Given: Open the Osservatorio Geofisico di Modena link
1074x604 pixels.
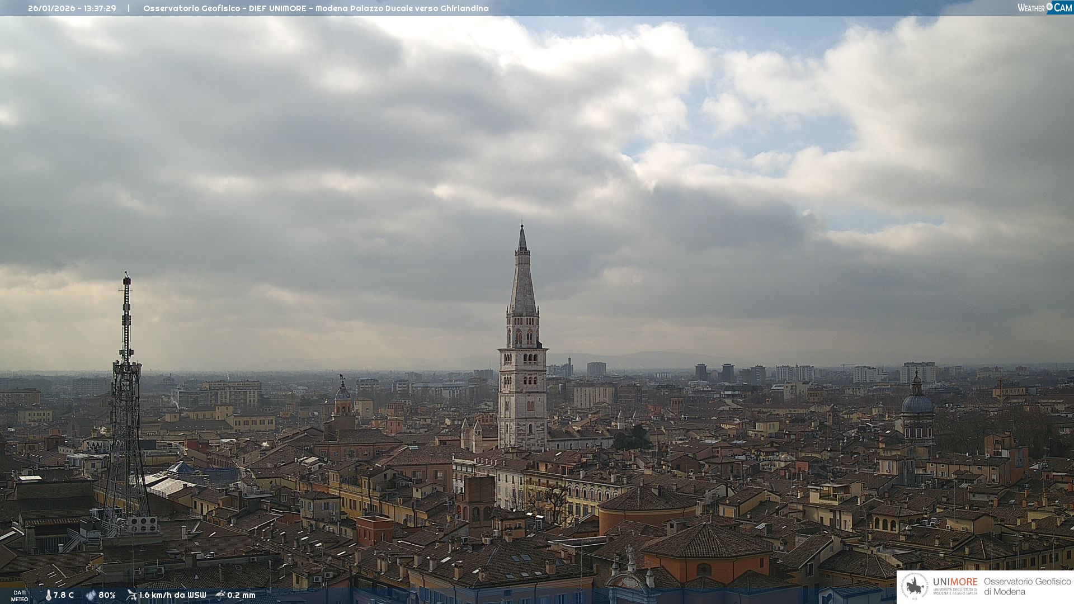Looking at the screenshot, I should coord(1027,586).
